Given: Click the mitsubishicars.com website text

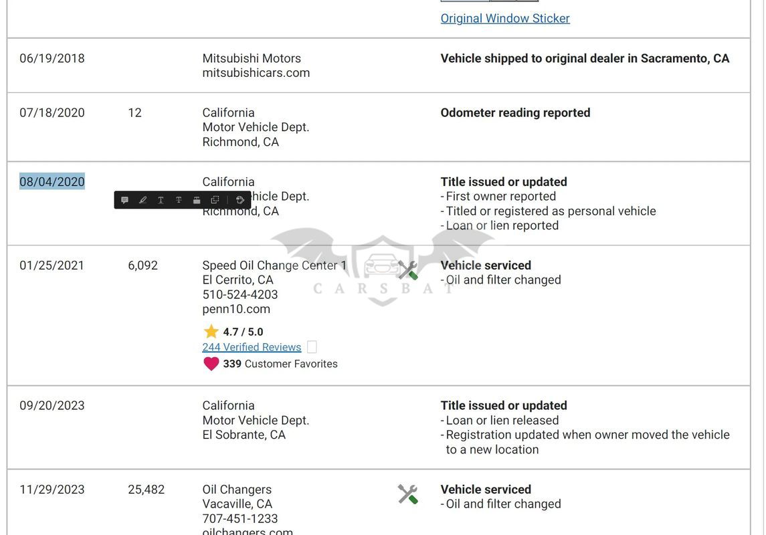Looking at the screenshot, I should point(256,73).
